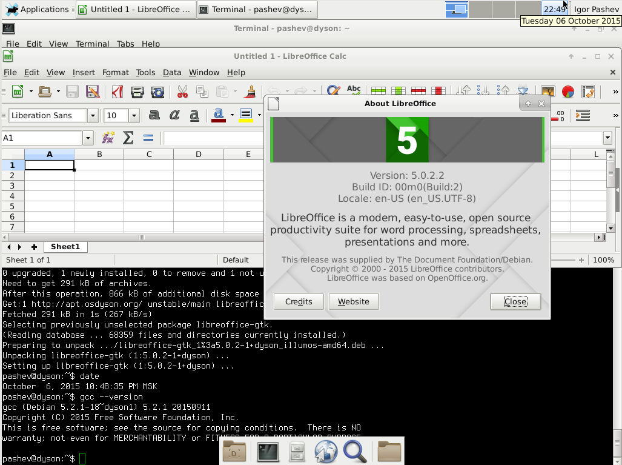This screenshot has width=622, height=465.
Task: Click the AutoFilter funnel icon
Action: click(523, 91)
